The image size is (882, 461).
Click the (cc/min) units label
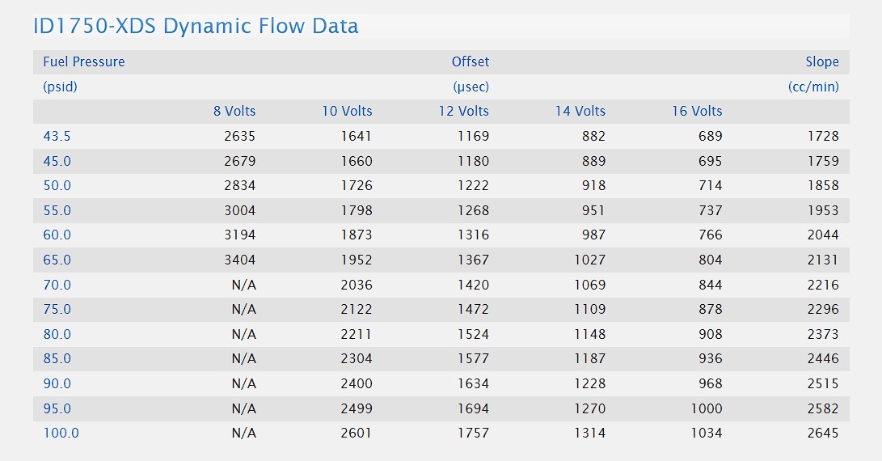813,87
